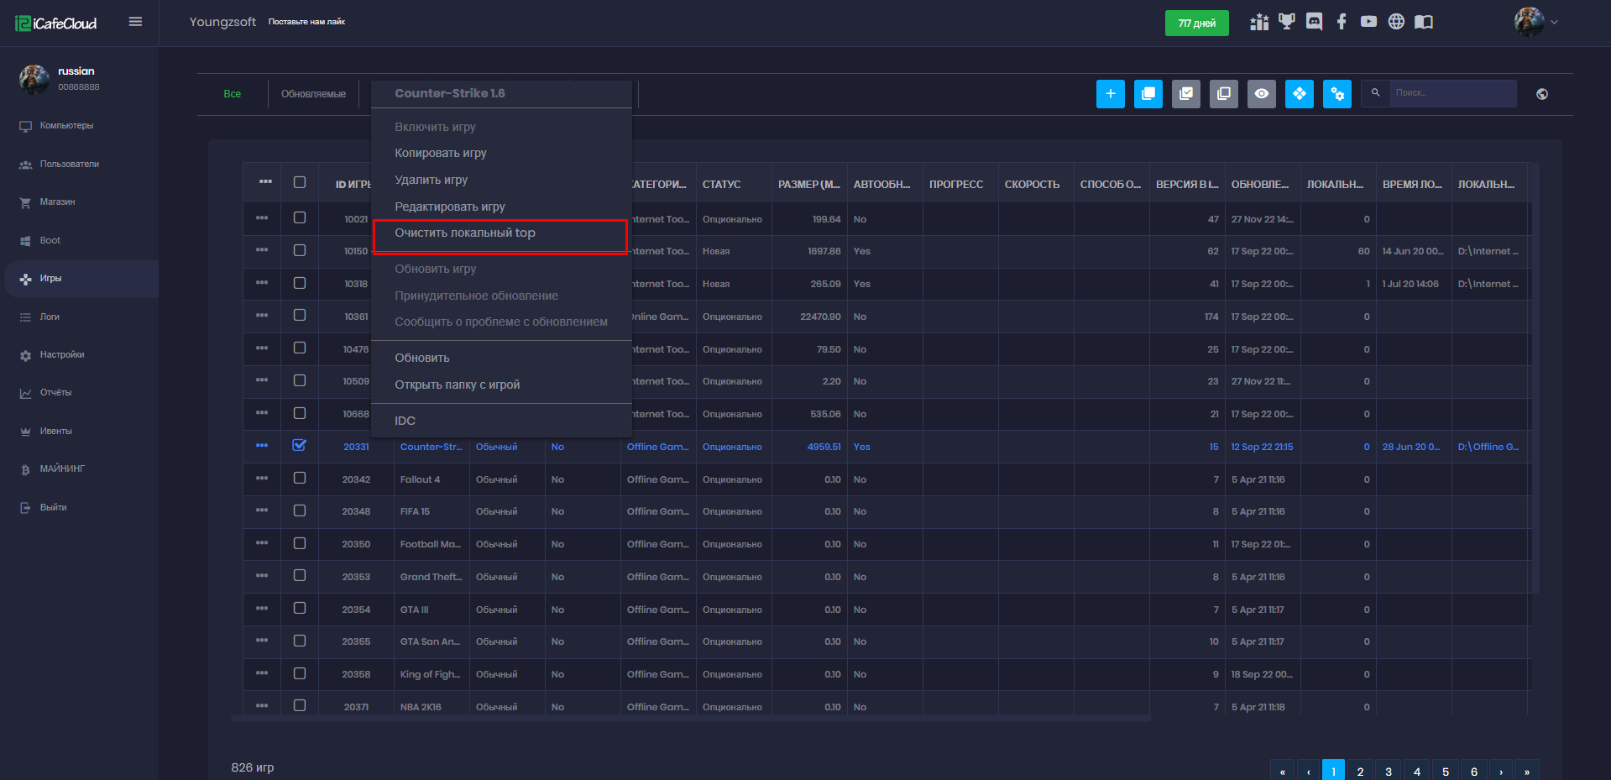Toggle the select-all header checkbox
The image size is (1611, 780).
300,182
